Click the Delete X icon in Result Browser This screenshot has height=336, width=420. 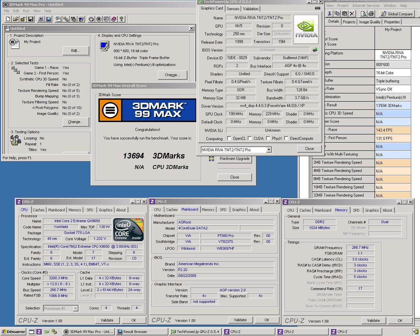(x=352, y=13)
